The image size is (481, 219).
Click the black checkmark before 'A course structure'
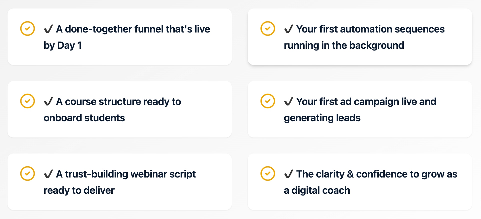pyautogui.click(x=48, y=101)
